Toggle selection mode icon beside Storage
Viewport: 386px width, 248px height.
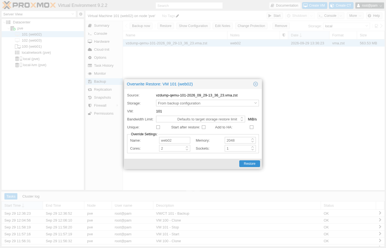point(376,26)
